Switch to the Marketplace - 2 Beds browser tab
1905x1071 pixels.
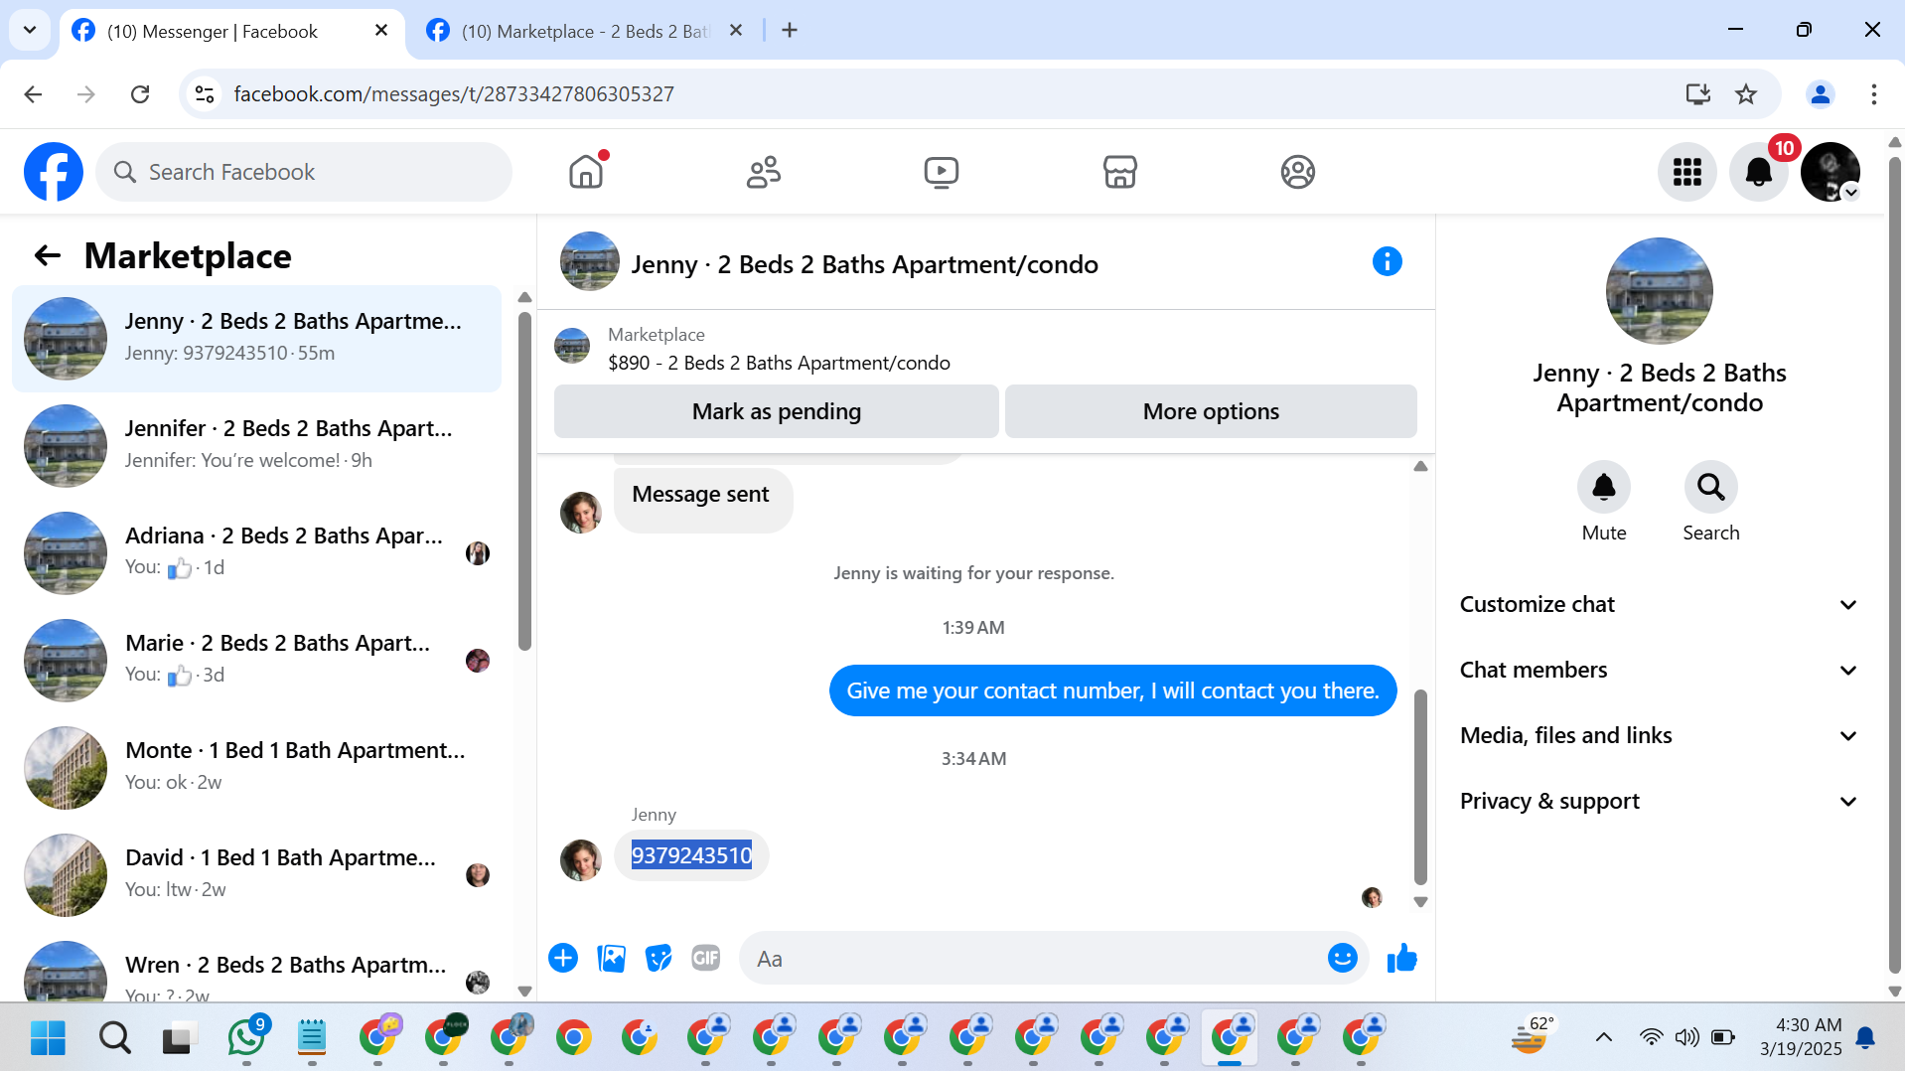tap(585, 32)
